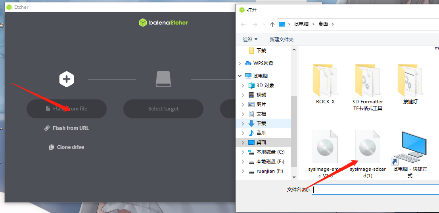
Task: Expand the ruanjian (F:) node
Action: click(x=243, y=171)
